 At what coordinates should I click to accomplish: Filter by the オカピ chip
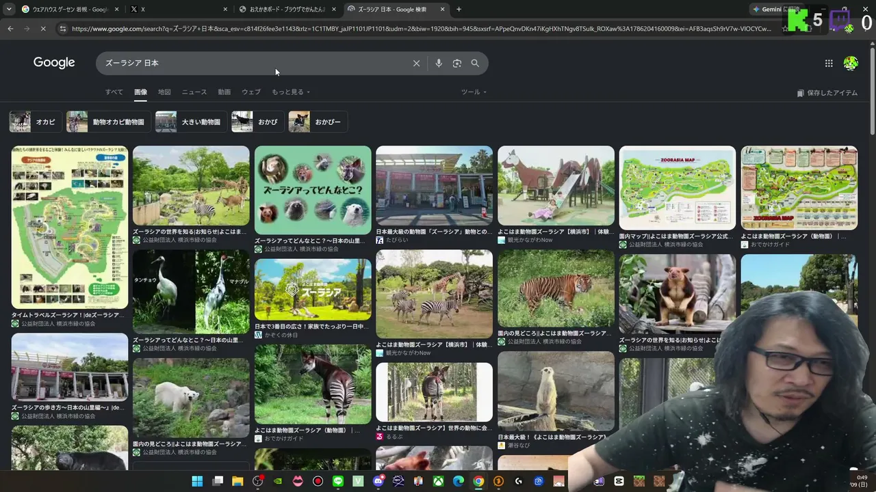click(36, 122)
